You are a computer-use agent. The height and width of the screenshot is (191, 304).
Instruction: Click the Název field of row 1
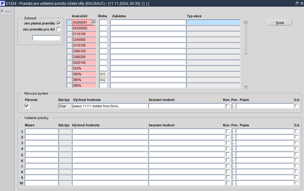pos(41,131)
